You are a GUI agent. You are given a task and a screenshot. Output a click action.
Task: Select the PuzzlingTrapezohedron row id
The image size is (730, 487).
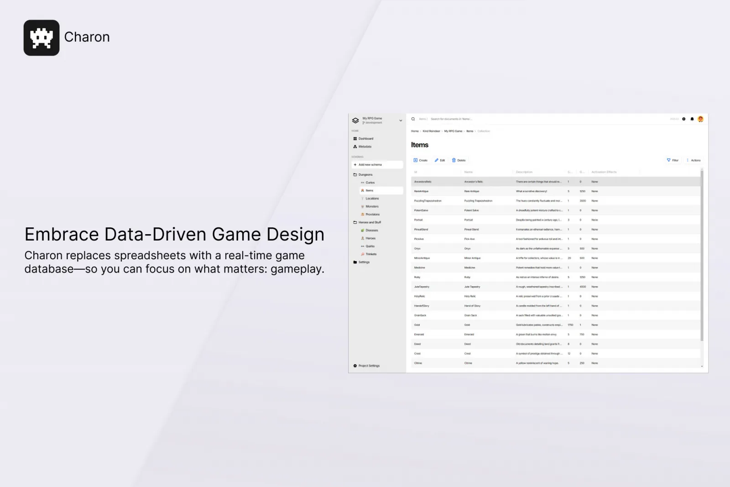428,201
